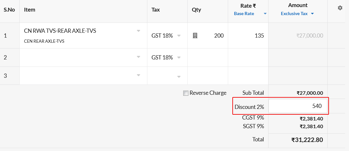Click the warehouse building icon in Qty

point(195,35)
